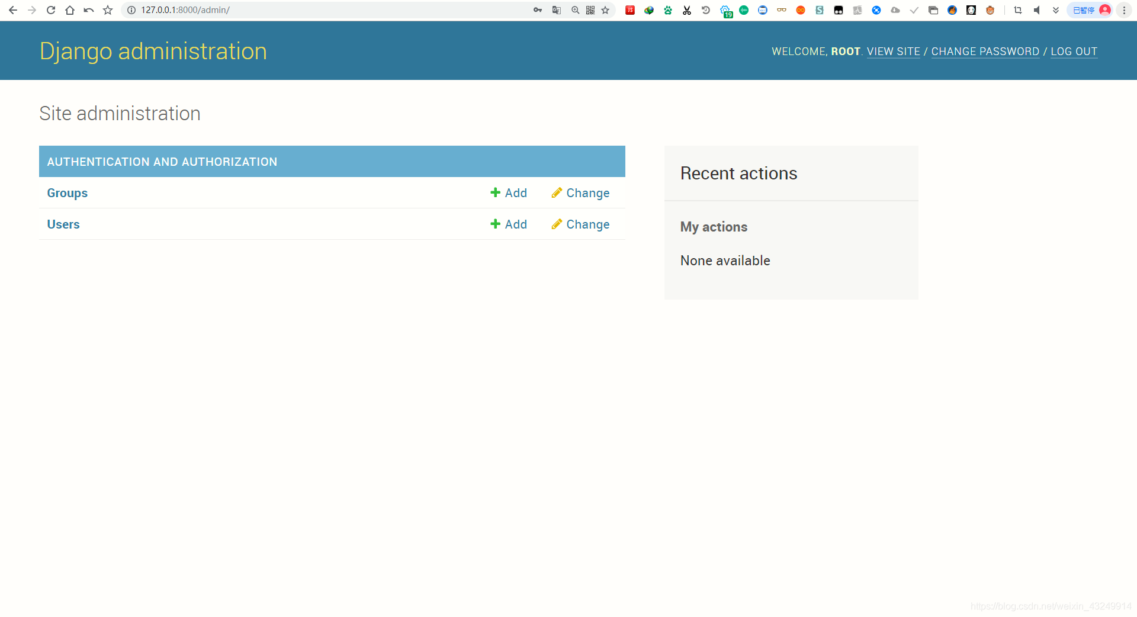Click the My actions subheading
Image resolution: width=1137 pixels, height=617 pixels.
(714, 227)
